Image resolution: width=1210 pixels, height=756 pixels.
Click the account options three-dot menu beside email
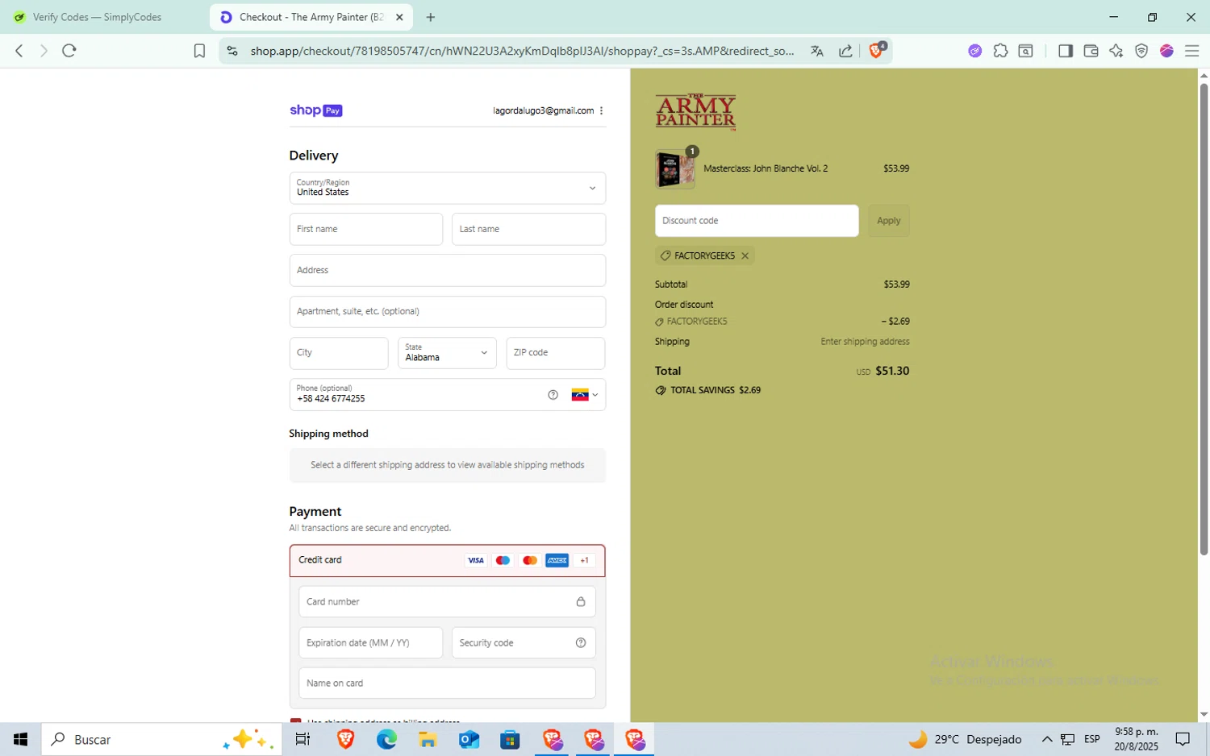click(x=602, y=110)
